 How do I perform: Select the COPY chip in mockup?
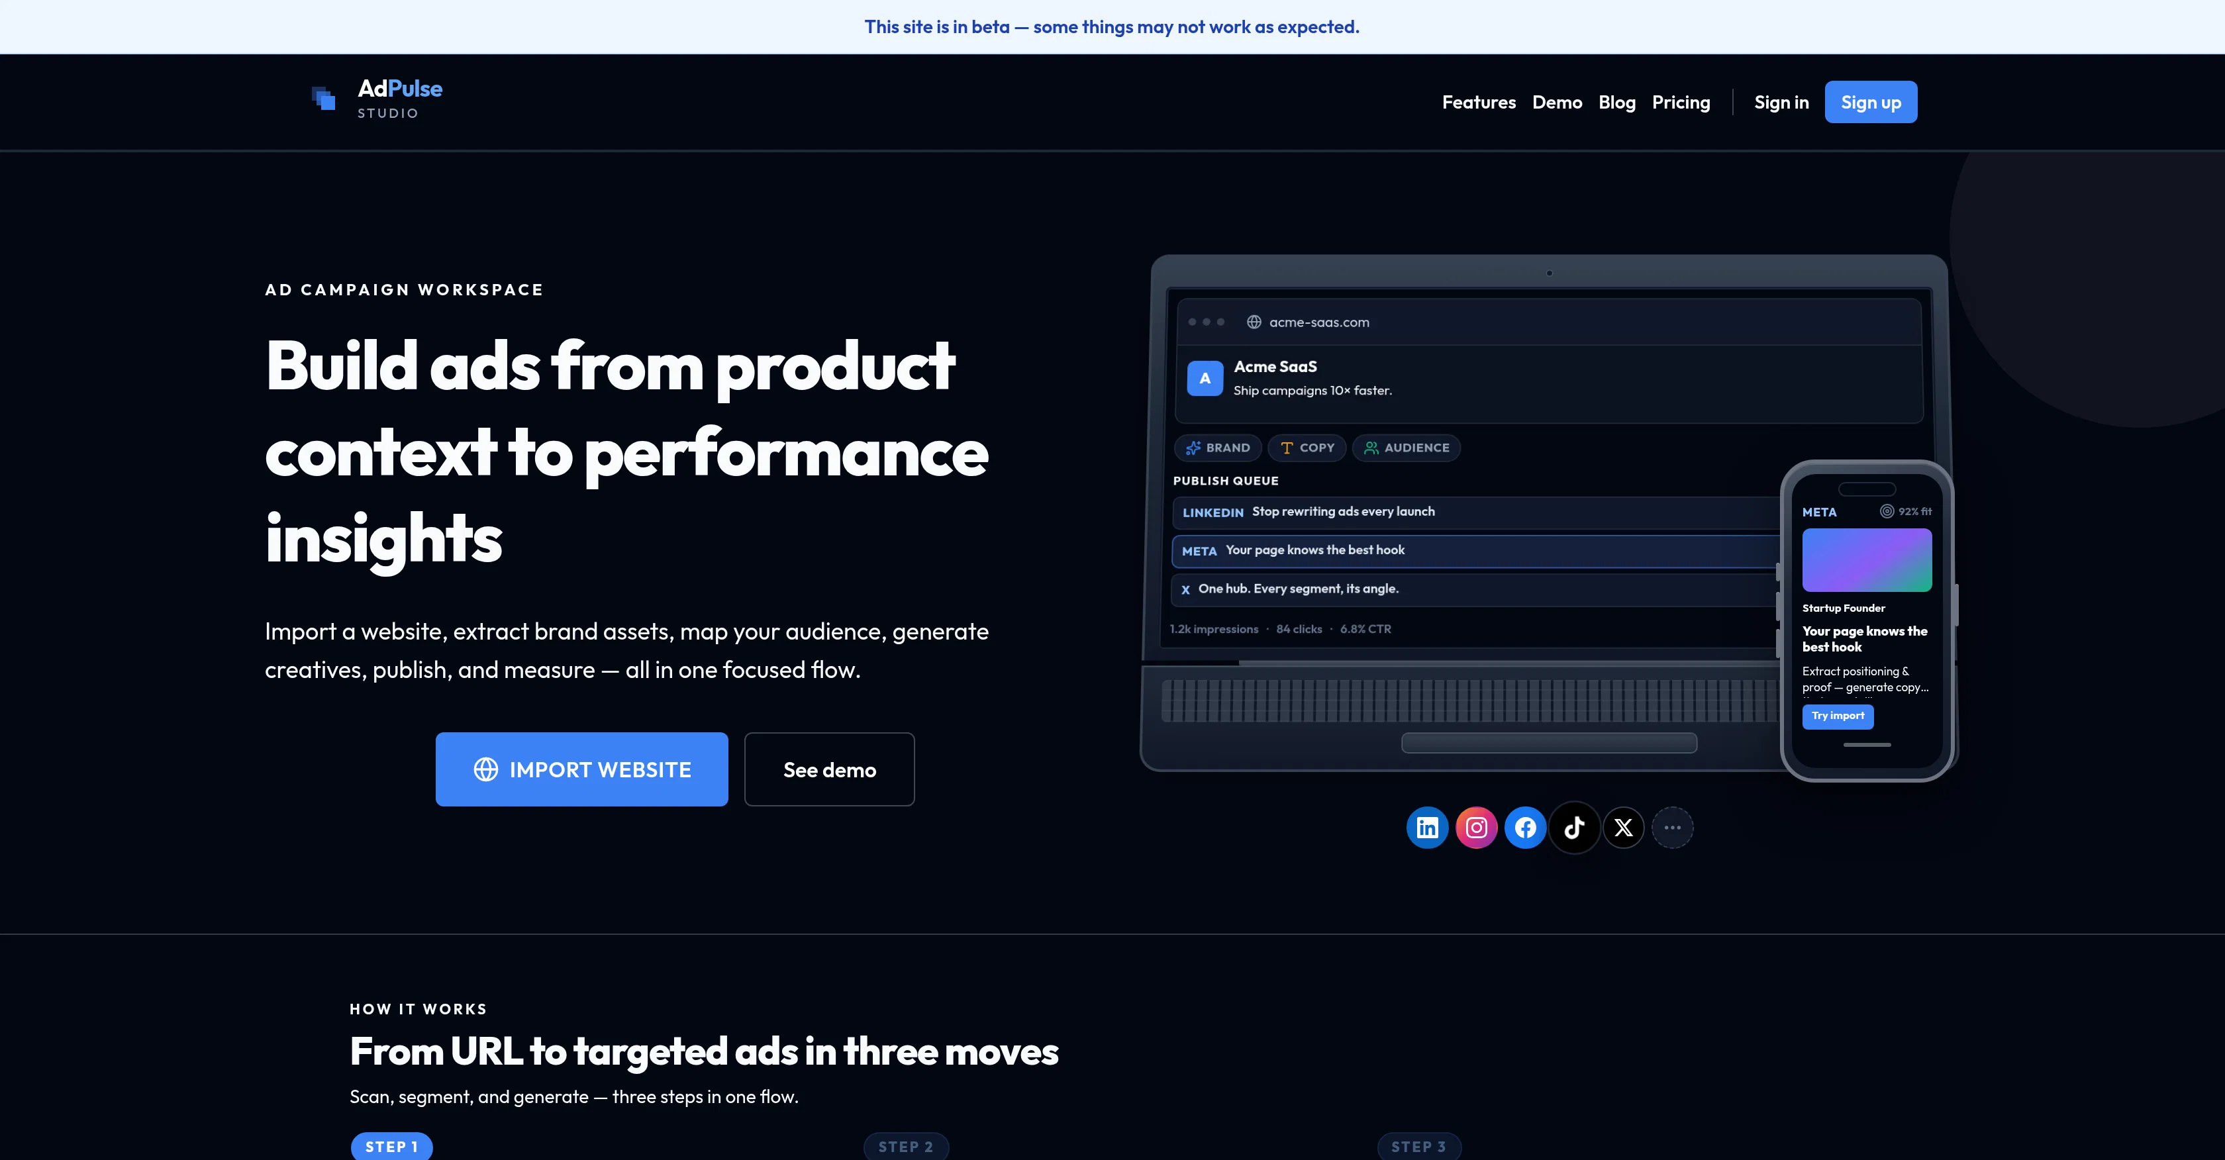(x=1307, y=448)
